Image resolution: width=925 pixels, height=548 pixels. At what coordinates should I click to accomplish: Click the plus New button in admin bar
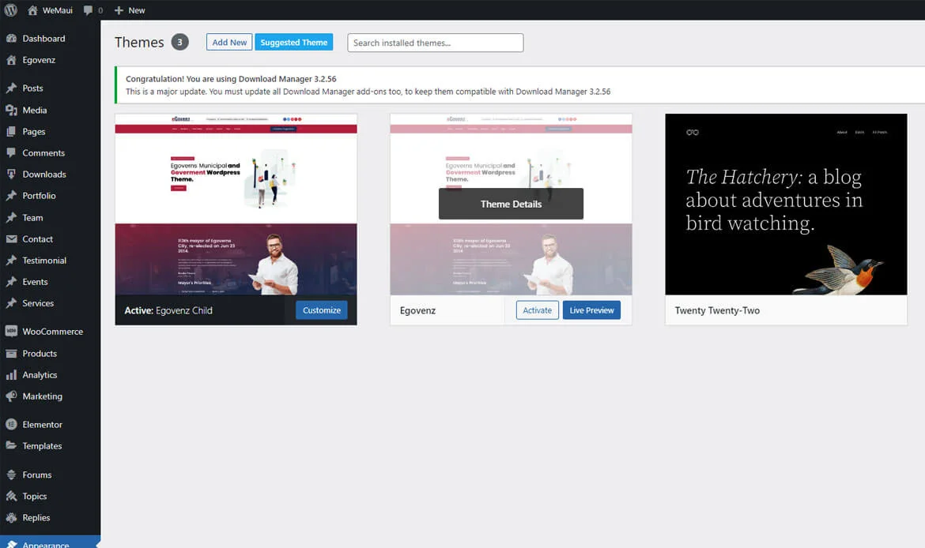tap(130, 10)
